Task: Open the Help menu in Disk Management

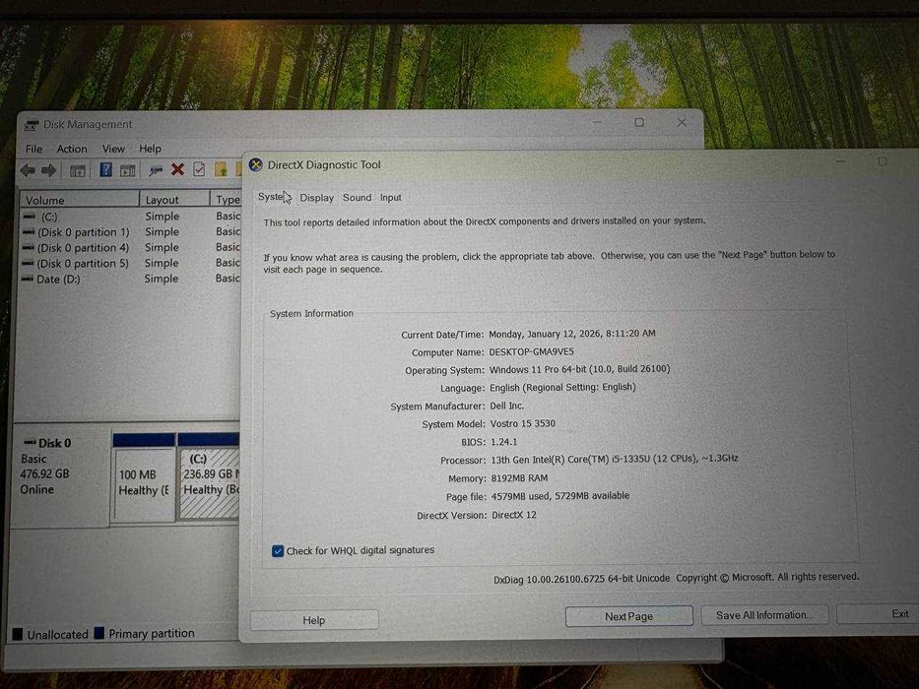Action: [x=150, y=149]
